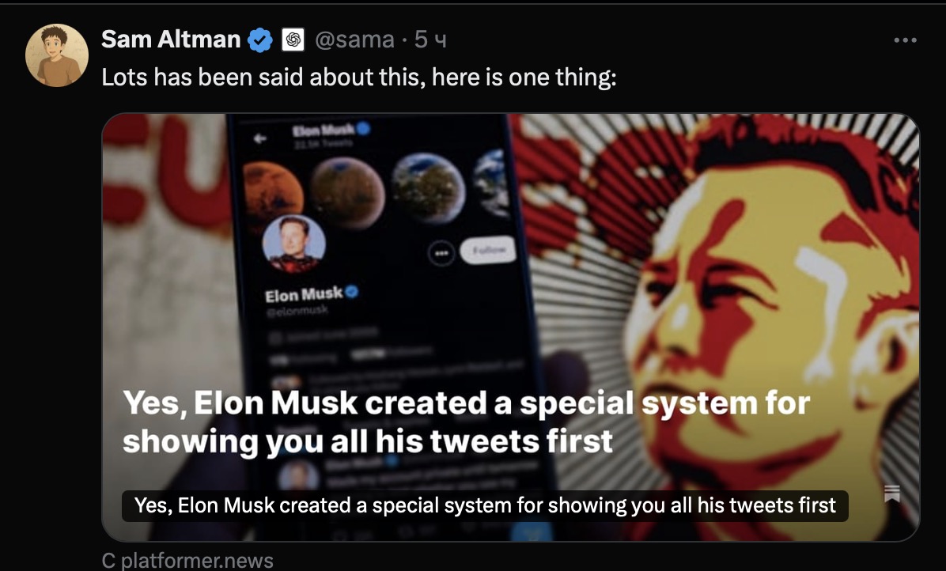Click the three-dot circle on pictured phone
The height and width of the screenshot is (571, 946).
tap(441, 253)
